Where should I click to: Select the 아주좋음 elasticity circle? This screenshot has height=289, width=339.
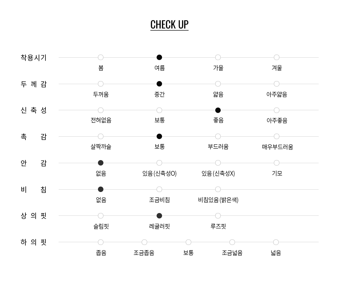coord(277,110)
